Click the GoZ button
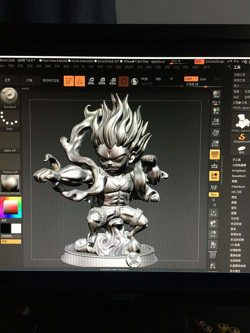The width and height of the screenshot is (250, 333). tap(236, 97)
